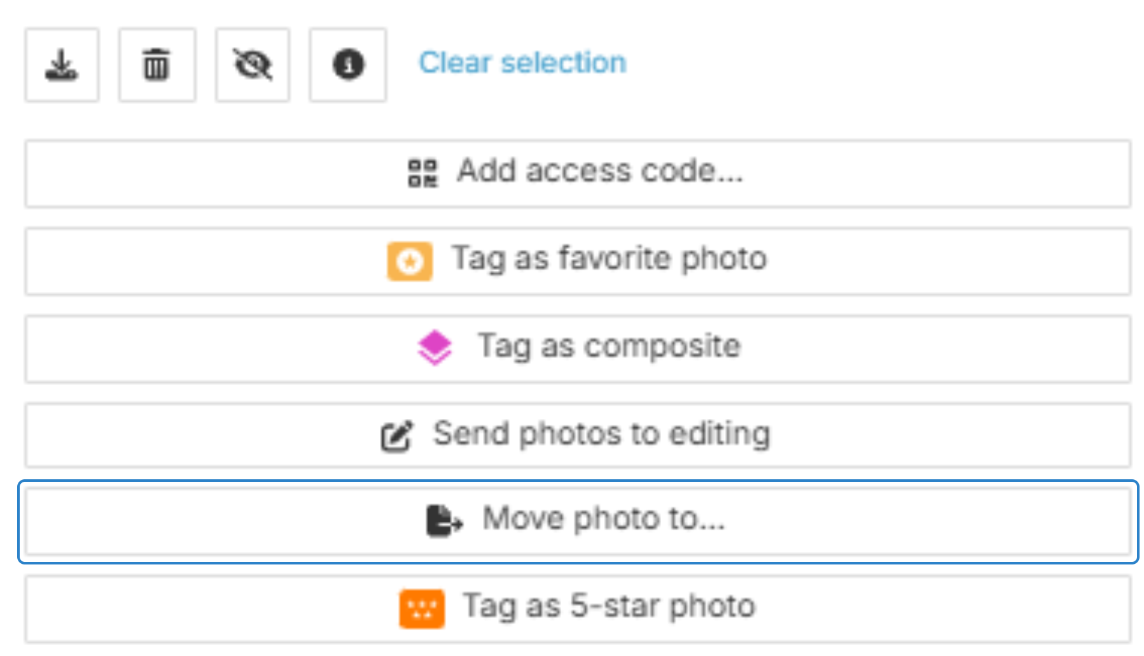Open the info icon button
Viewport: 1144px width, 656px height.
pyautogui.click(x=347, y=64)
